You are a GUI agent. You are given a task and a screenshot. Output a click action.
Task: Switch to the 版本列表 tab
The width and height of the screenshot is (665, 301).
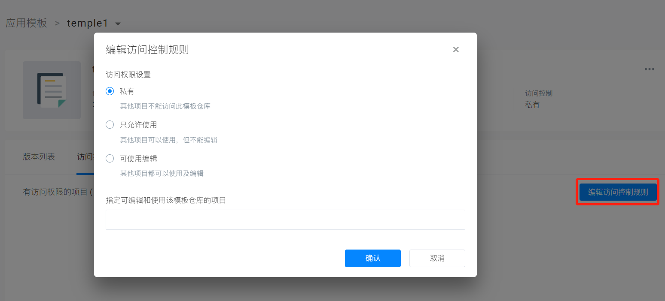pos(39,157)
